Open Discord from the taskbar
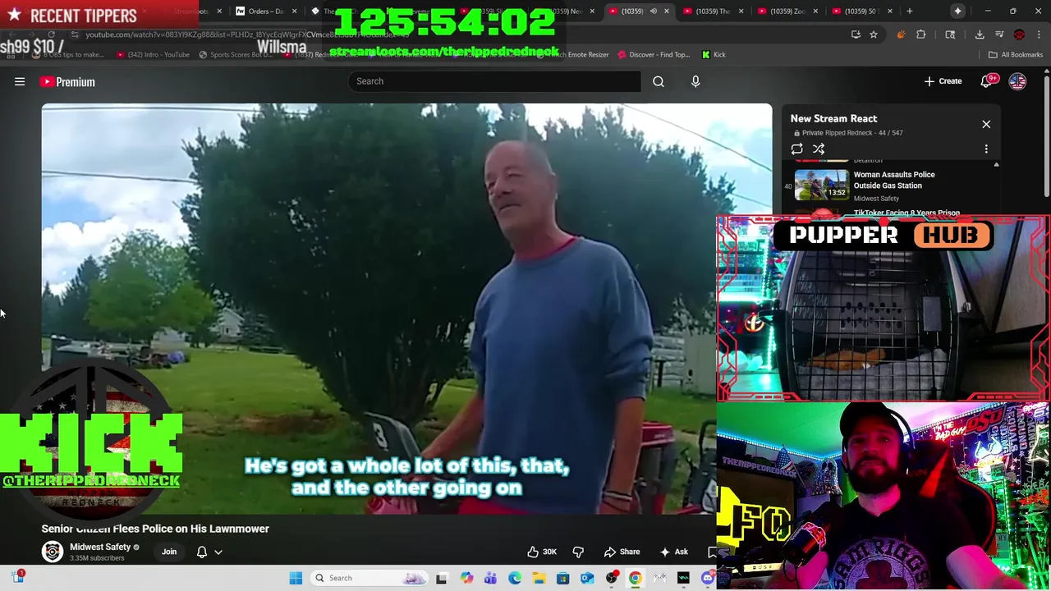 point(708,578)
